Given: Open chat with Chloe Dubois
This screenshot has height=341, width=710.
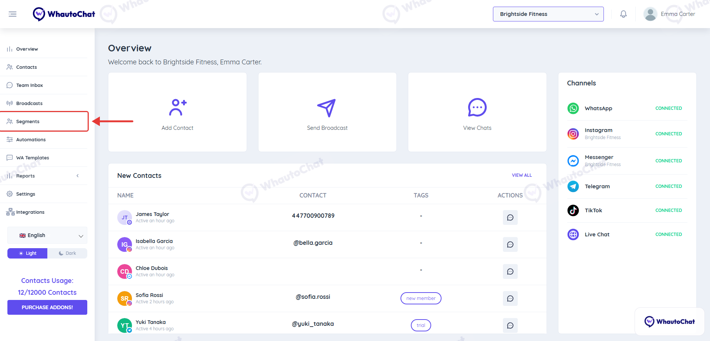Looking at the screenshot, I should (x=510, y=271).
